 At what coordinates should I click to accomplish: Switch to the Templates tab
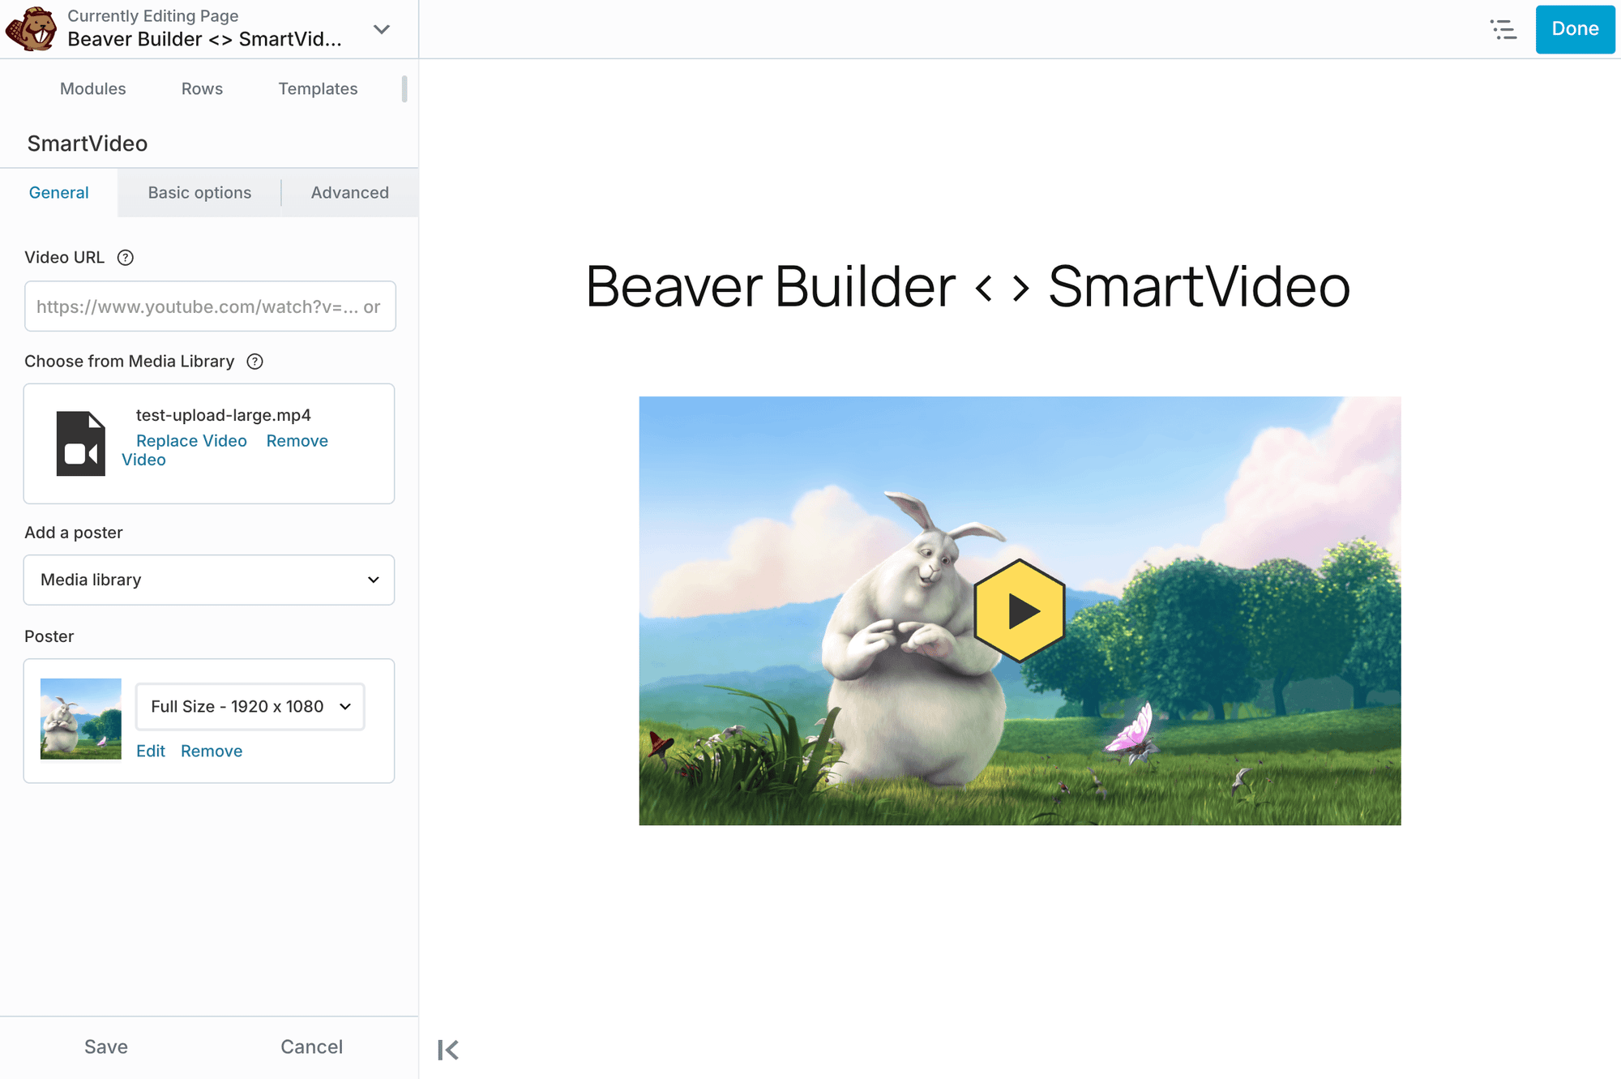click(318, 88)
